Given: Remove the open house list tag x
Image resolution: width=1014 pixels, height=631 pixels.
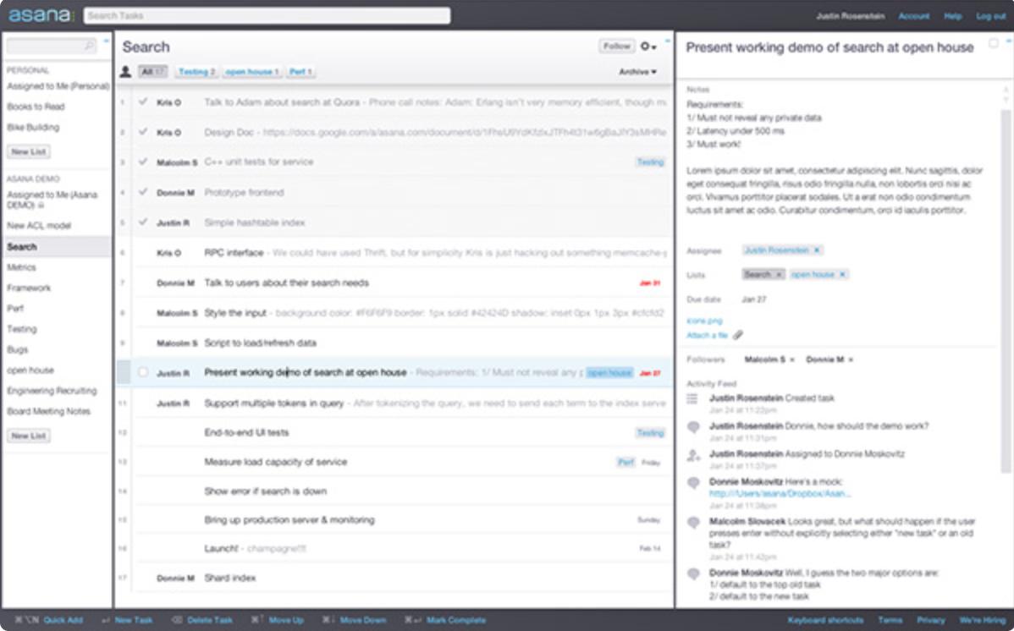Looking at the screenshot, I should point(842,275).
